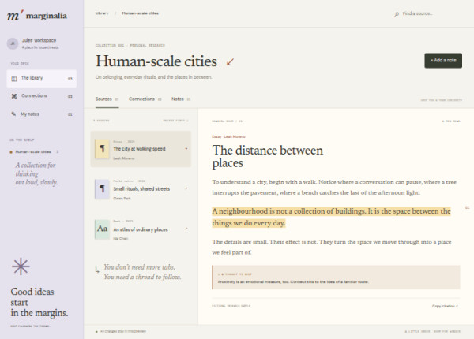The width and height of the screenshot is (474, 339).
Task: Click The distance between places heading
Action: point(268,157)
